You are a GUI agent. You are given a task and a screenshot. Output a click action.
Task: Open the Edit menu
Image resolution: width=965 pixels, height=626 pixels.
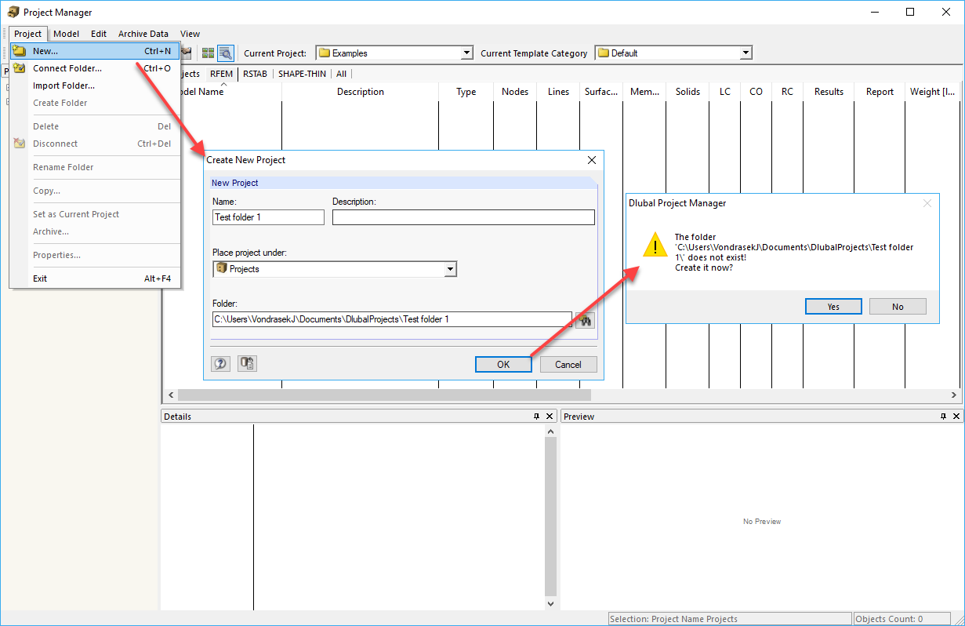click(99, 34)
